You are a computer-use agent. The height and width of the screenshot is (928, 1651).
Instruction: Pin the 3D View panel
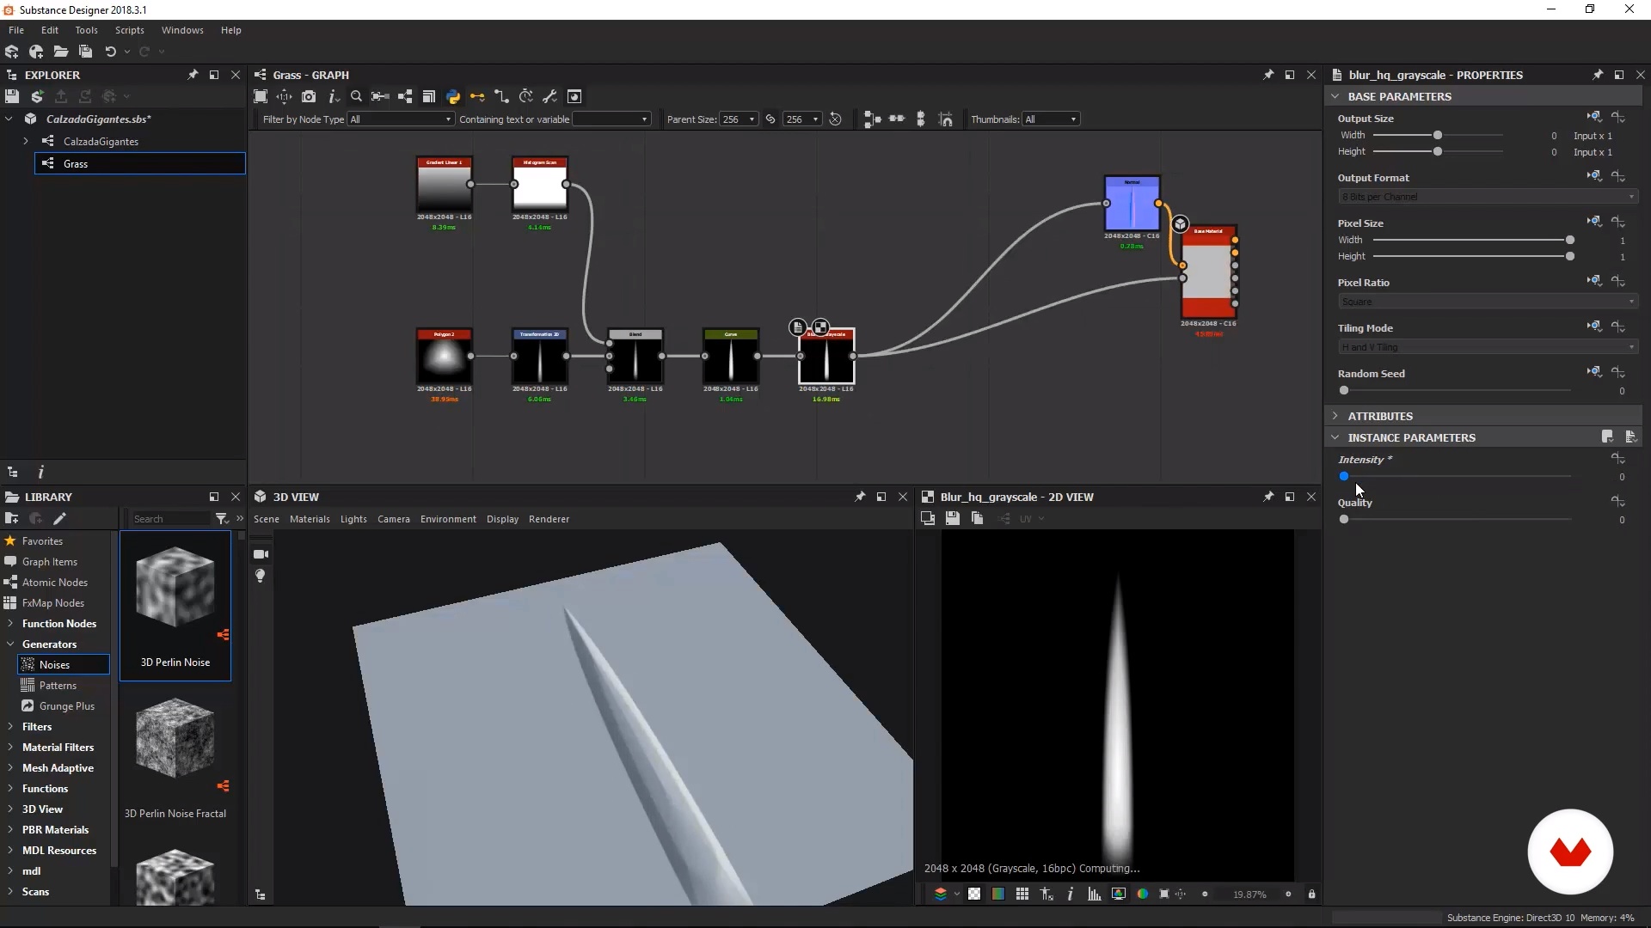(860, 497)
